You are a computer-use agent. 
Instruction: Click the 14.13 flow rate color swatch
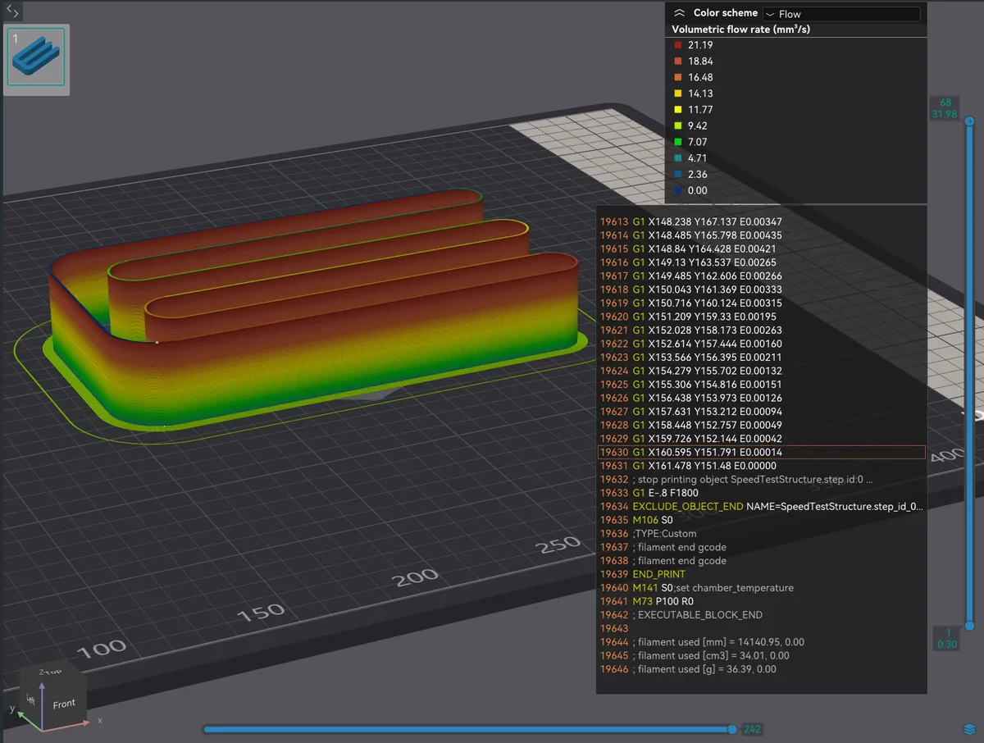point(677,93)
